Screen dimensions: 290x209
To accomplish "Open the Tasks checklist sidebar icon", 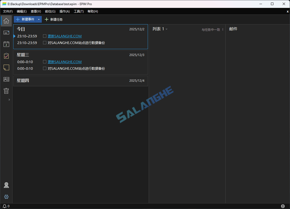I will tap(6, 56).
